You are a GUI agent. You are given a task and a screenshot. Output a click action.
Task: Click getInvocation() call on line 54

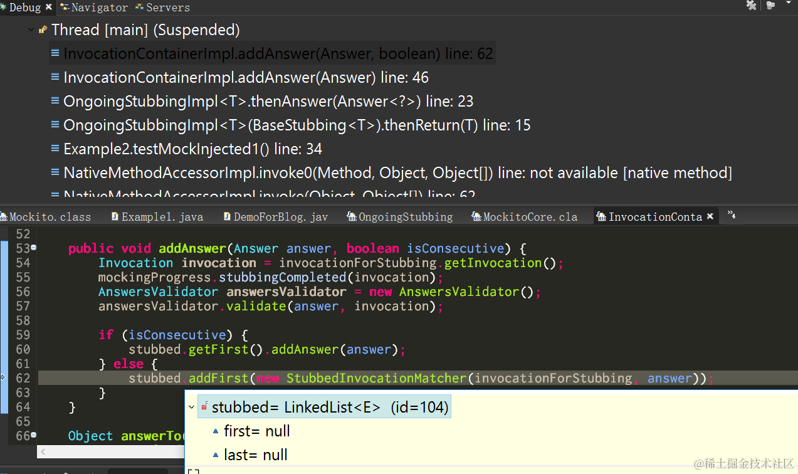click(x=500, y=263)
